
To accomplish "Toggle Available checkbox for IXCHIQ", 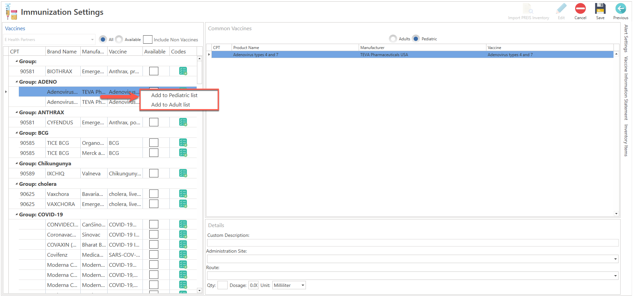I will (x=154, y=173).
